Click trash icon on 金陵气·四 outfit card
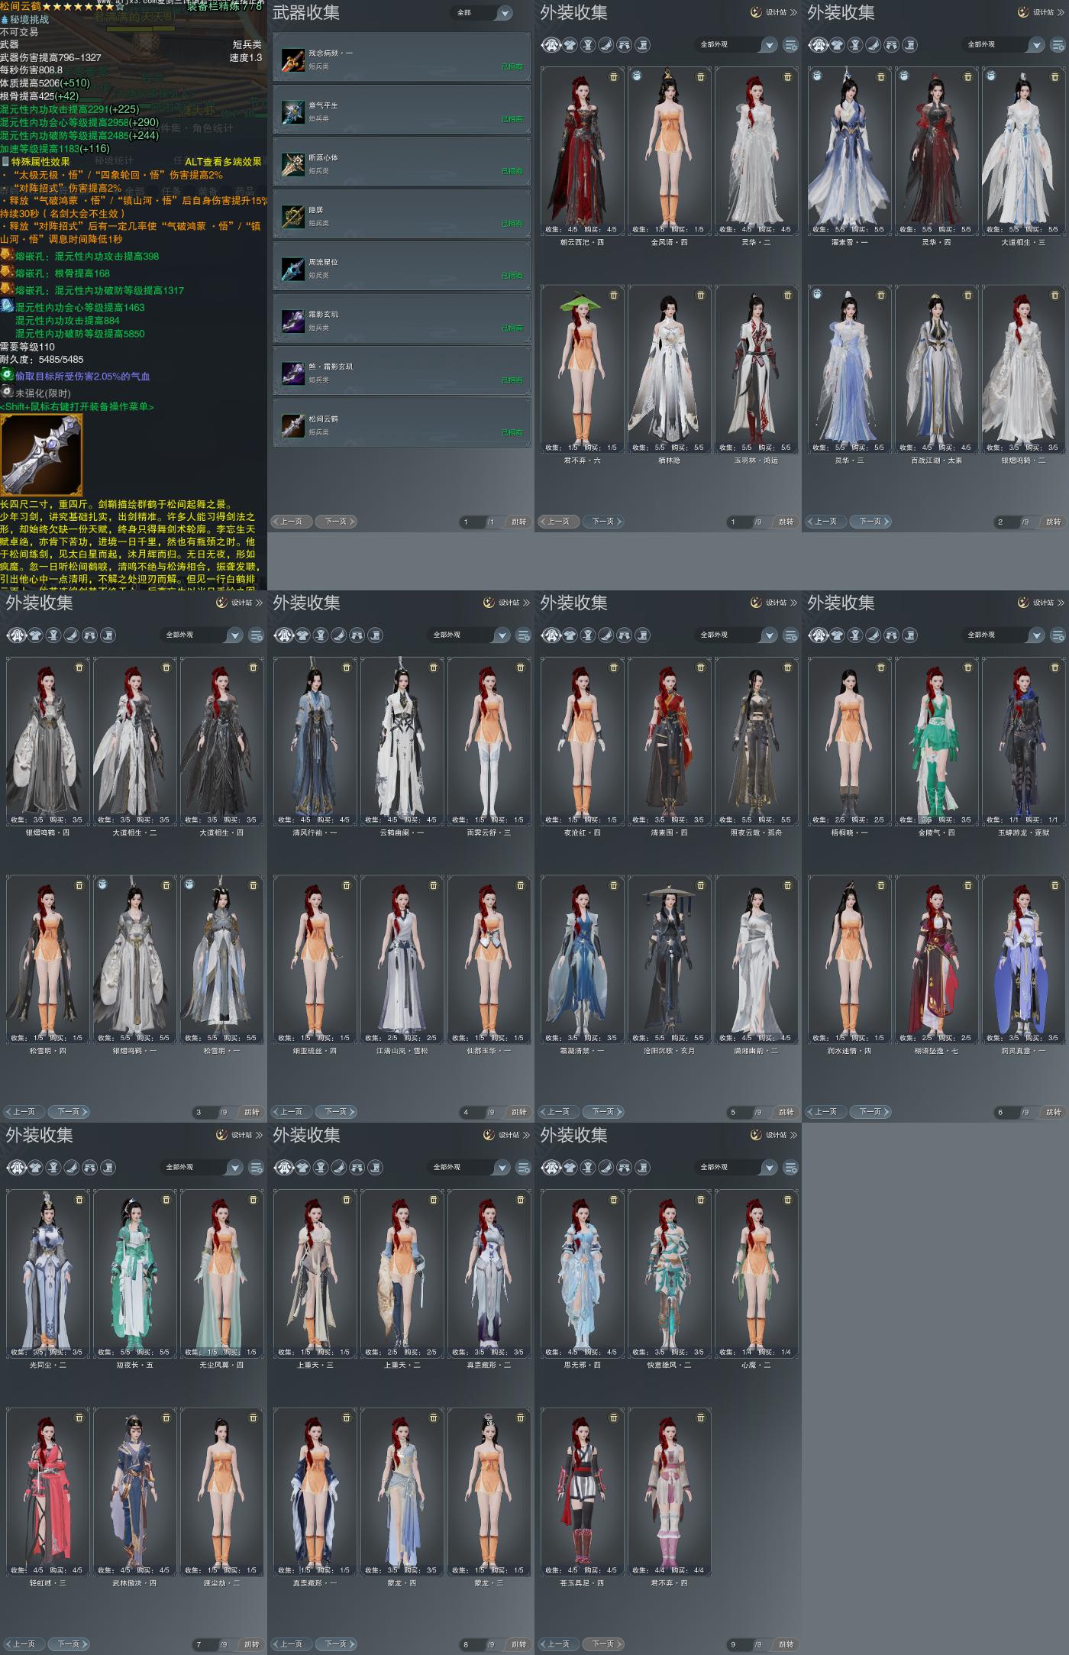The height and width of the screenshot is (1655, 1069). click(968, 667)
